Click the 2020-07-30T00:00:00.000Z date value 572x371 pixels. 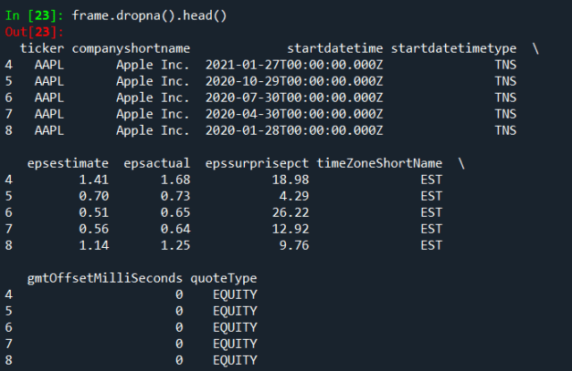pyautogui.click(x=294, y=97)
